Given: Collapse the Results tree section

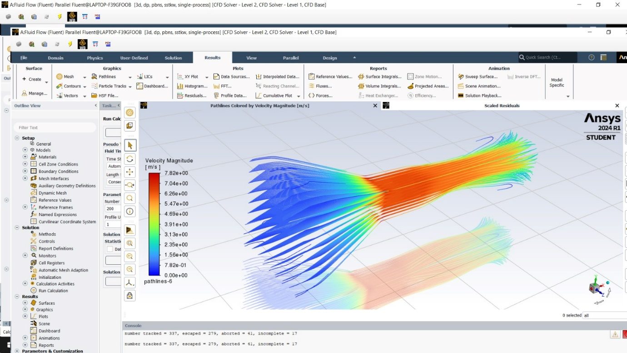Looking at the screenshot, I should (17, 297).
